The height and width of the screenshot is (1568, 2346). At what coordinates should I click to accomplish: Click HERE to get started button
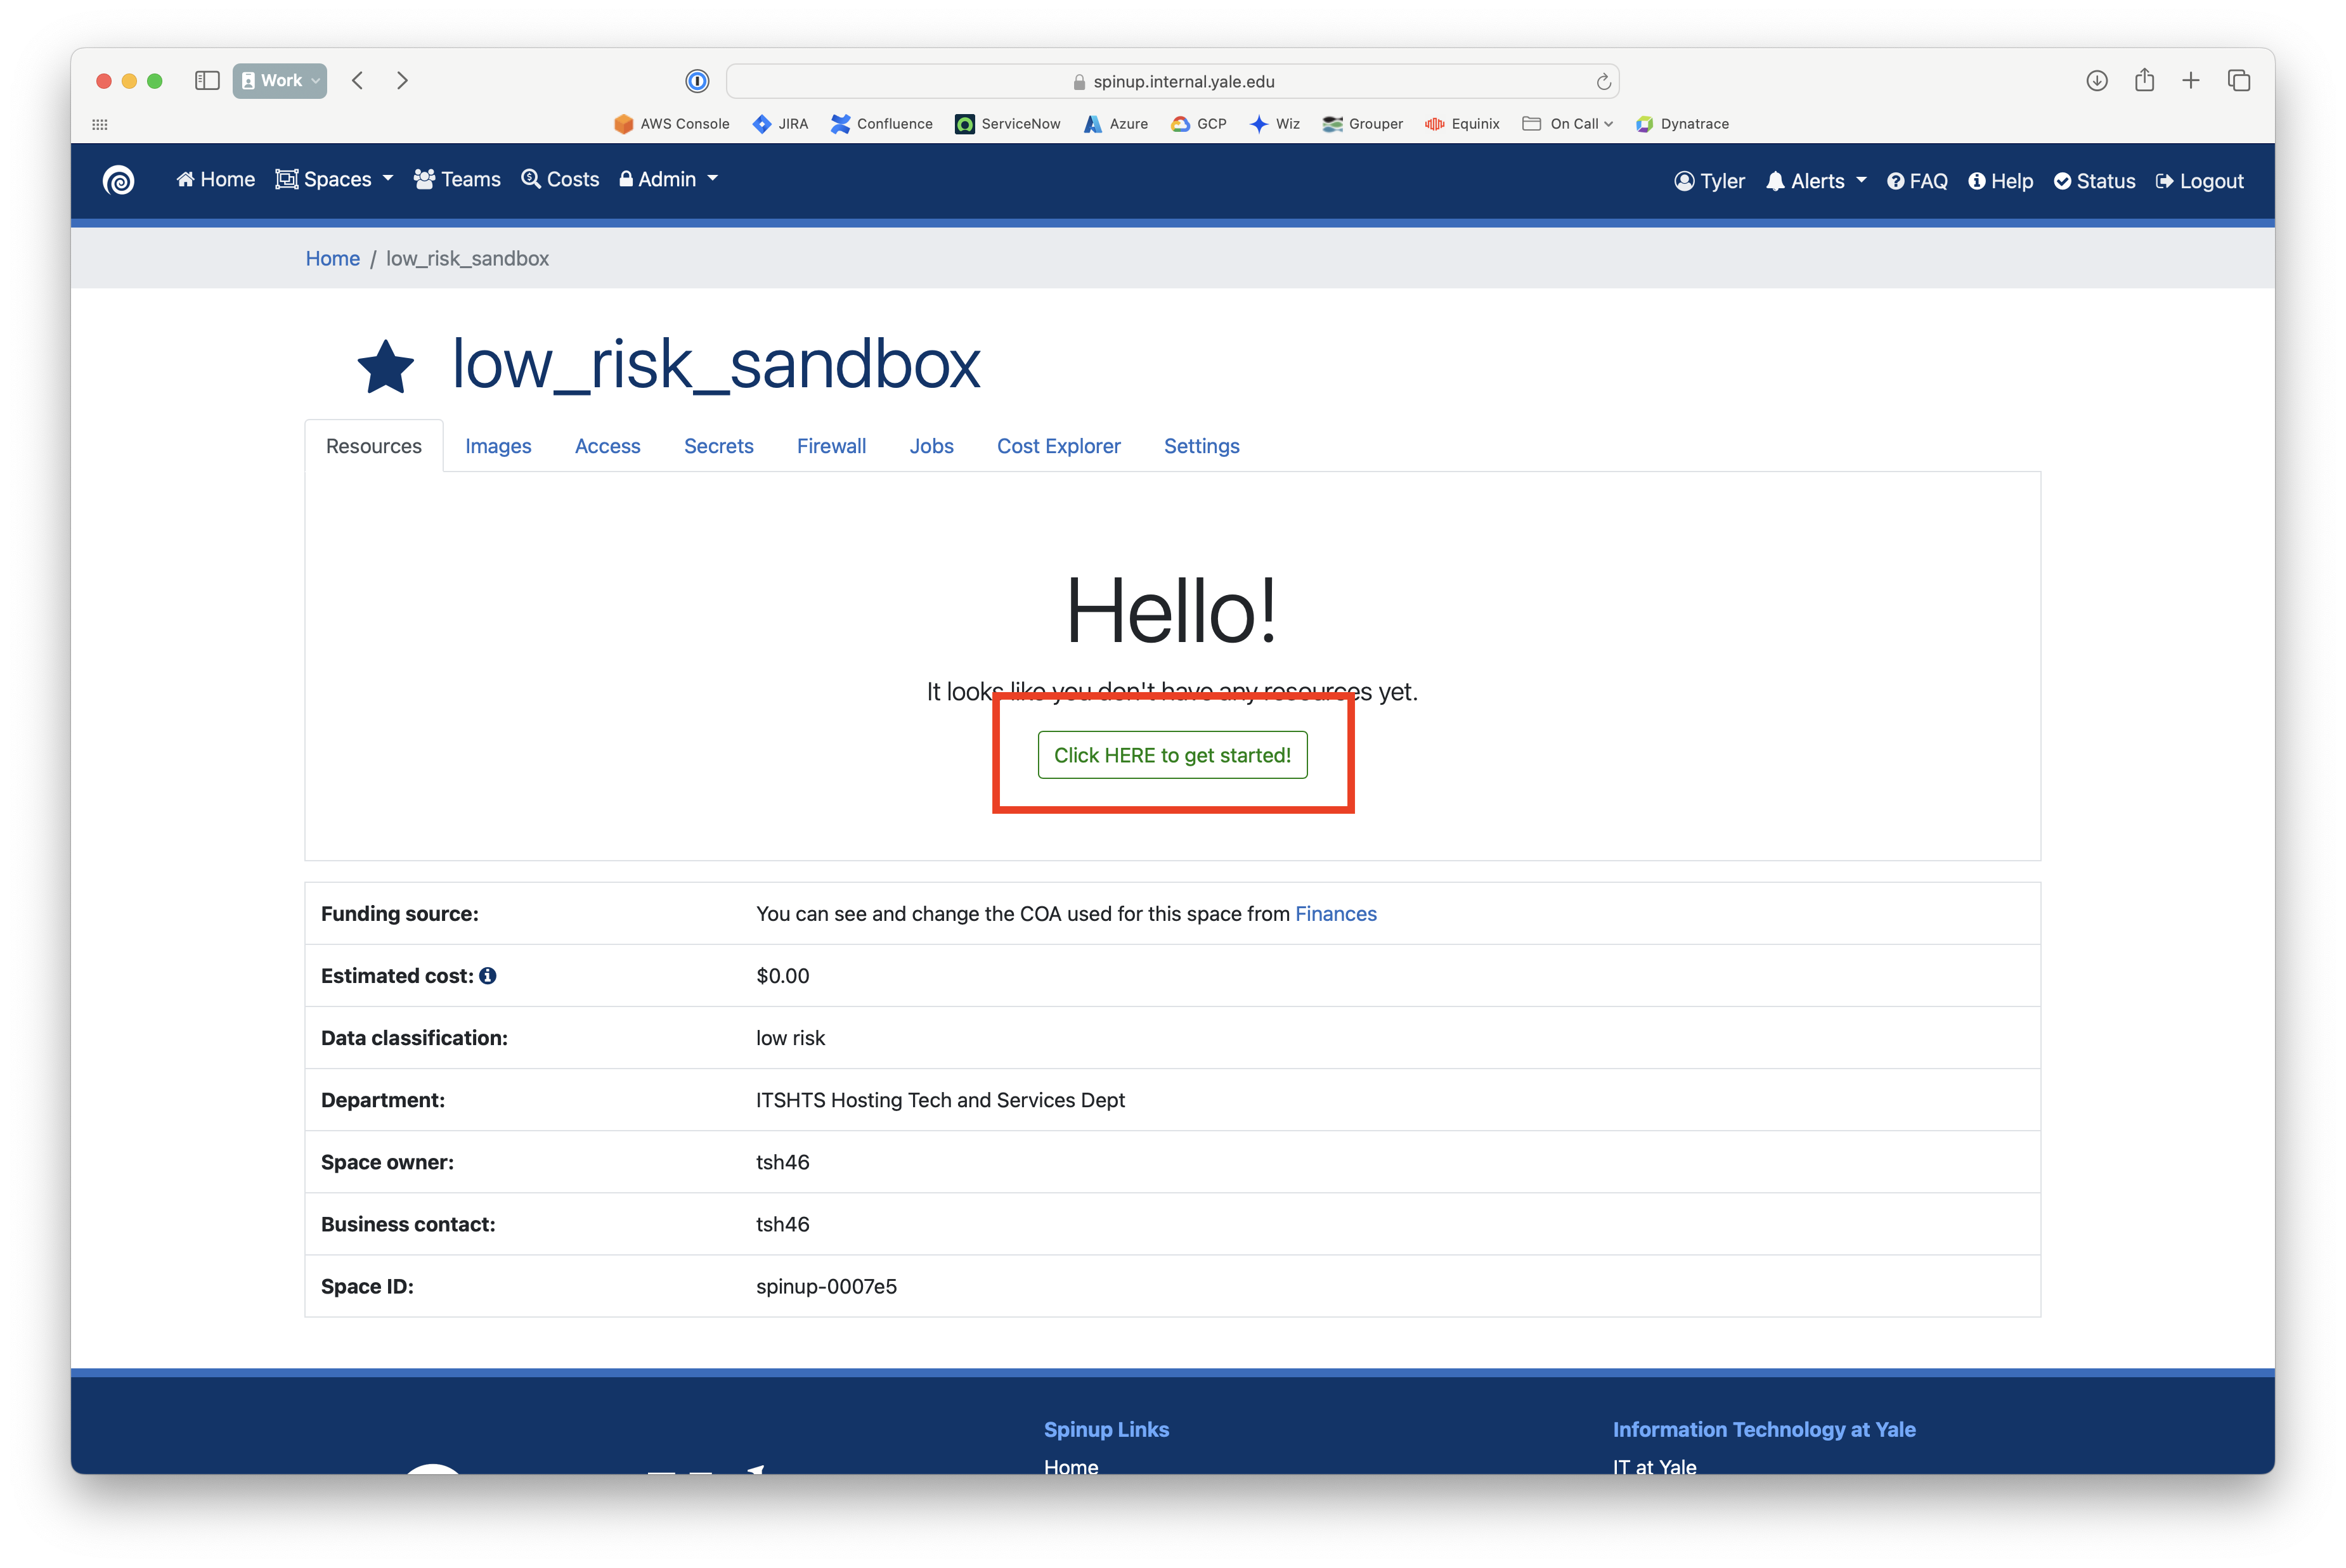tap(1172, 755)
